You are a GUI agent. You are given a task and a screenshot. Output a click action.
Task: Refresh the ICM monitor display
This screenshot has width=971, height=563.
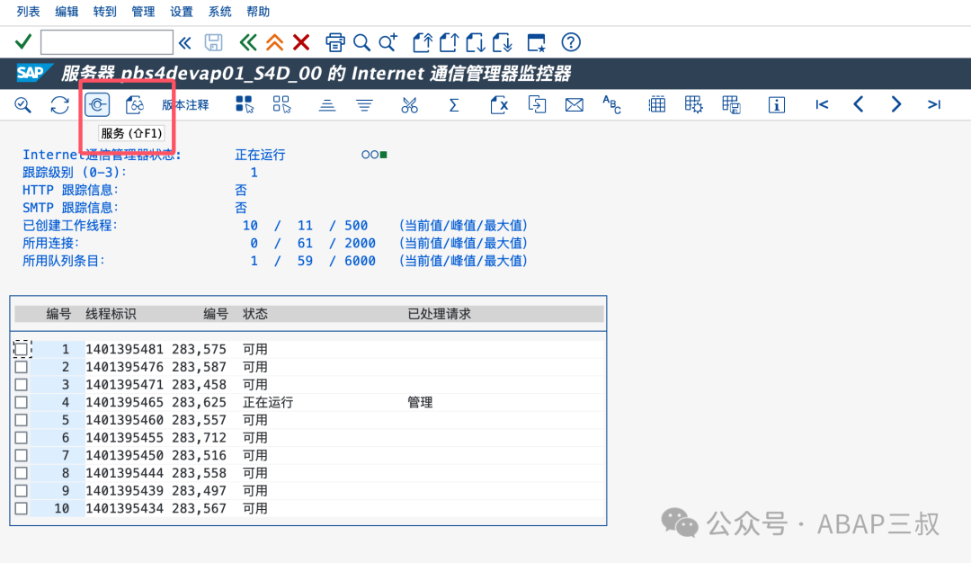[x=59, y=104]
